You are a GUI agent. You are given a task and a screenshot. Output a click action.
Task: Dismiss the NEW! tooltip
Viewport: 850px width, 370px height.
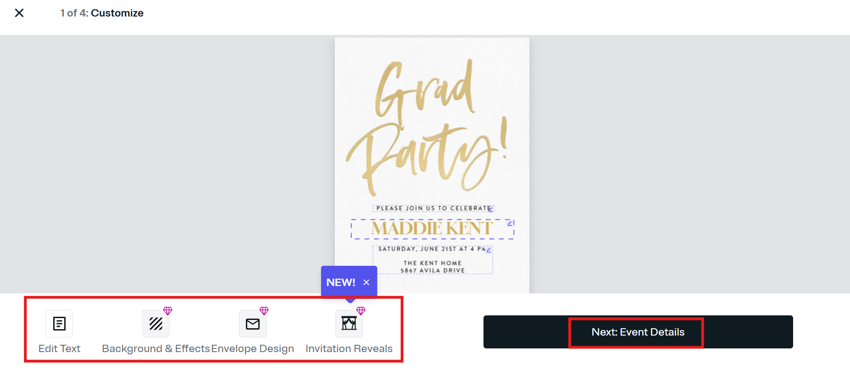[x=366, y=282]
